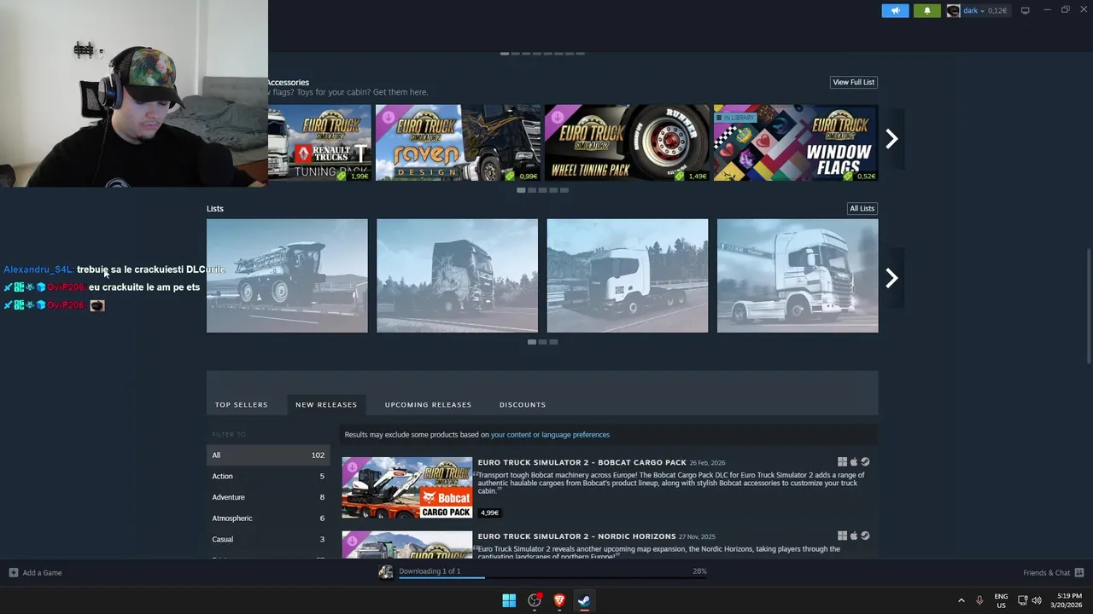Open Brave browser from the taskbar
This screenshot has height=614, width=1093.
559,600
